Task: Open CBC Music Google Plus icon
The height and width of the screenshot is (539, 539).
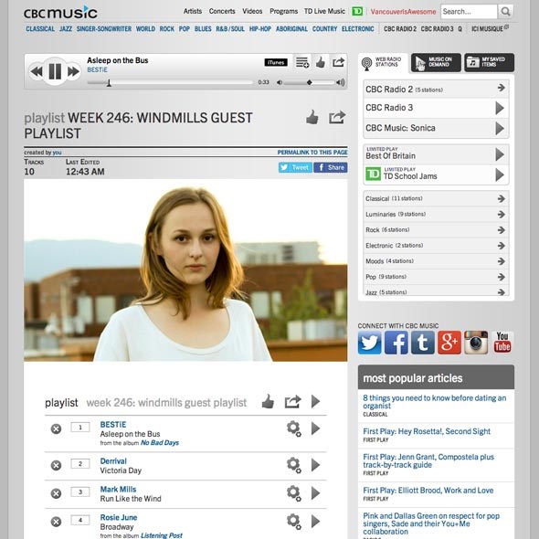Action: pyautogui.click(x=449, y=343)
